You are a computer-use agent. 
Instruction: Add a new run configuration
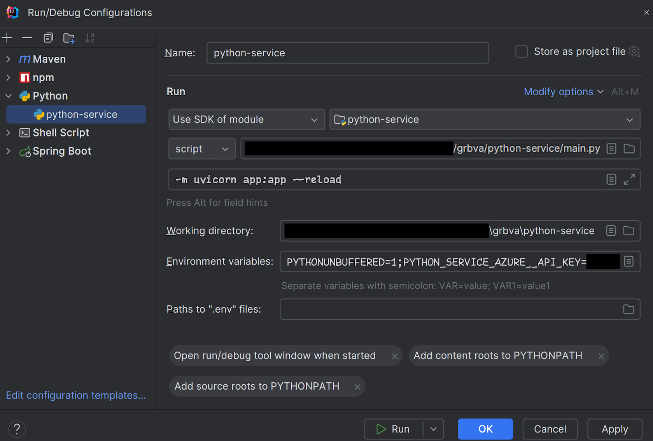click(x=7, y=38)
